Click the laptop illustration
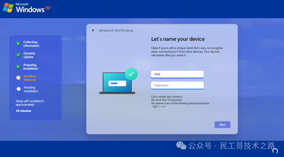Viewport: 284px width, 157px height. (x=117, y=83)
